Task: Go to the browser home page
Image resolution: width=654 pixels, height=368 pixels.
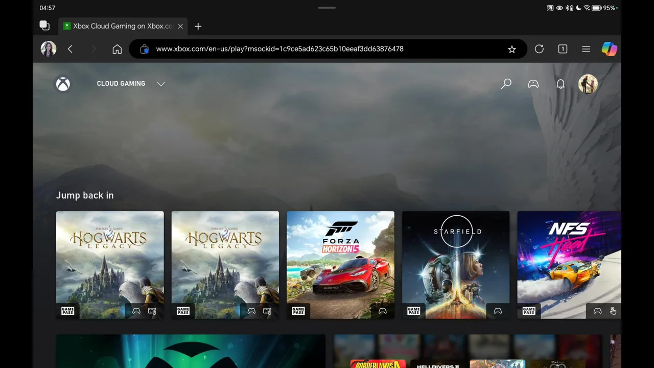Action: 117,49
